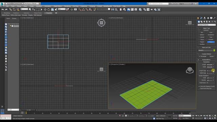
Task: Click the Pyramid primitive button
Action: coord(211,40)
